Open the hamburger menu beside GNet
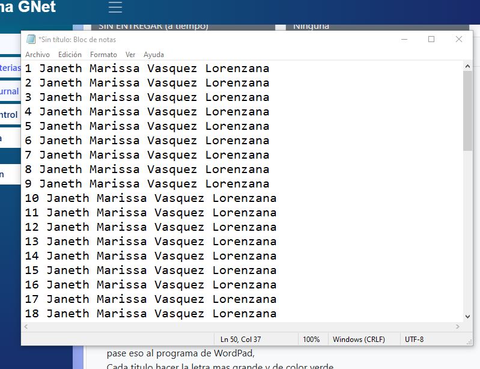The image size is (480, 369). pos(115,7)
